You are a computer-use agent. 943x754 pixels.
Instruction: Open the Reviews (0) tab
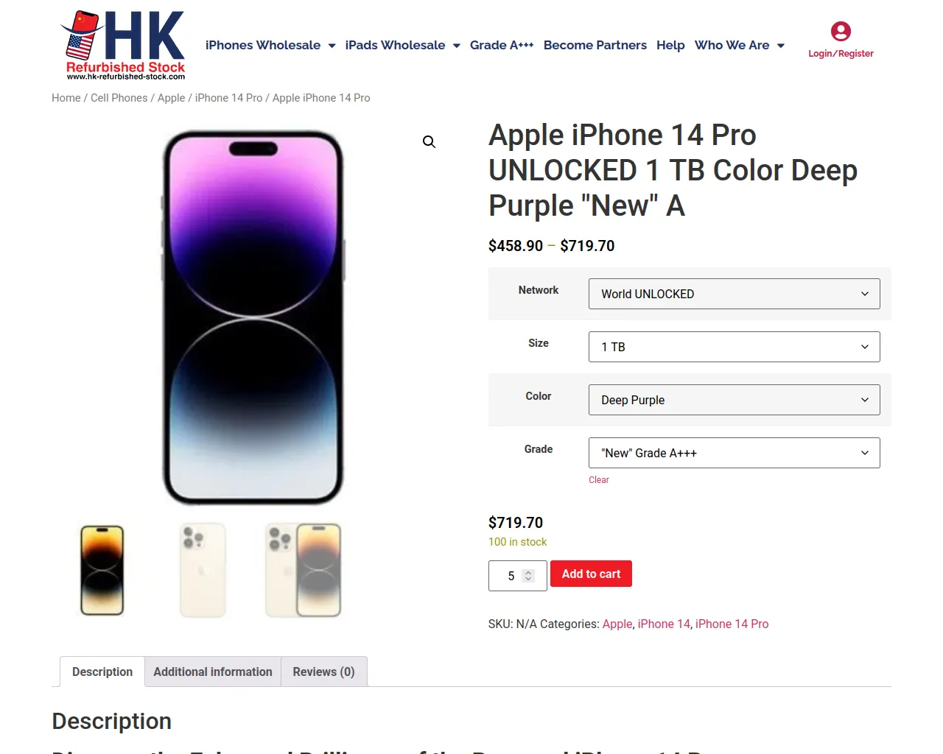click(x=323, y=672)
